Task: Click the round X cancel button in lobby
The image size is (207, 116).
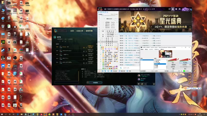Action: pyautogui.click(x=88, y=82)
